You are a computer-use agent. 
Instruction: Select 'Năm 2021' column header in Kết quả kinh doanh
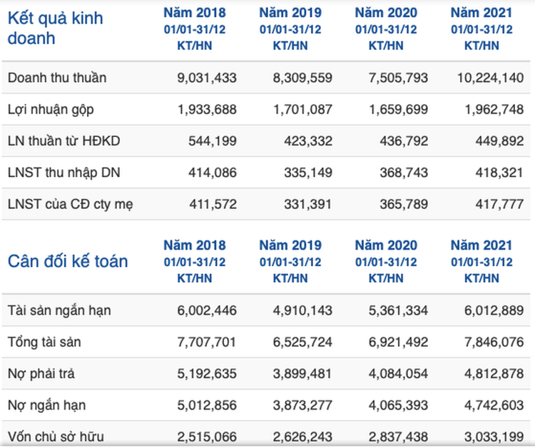(x=481, y=13)
